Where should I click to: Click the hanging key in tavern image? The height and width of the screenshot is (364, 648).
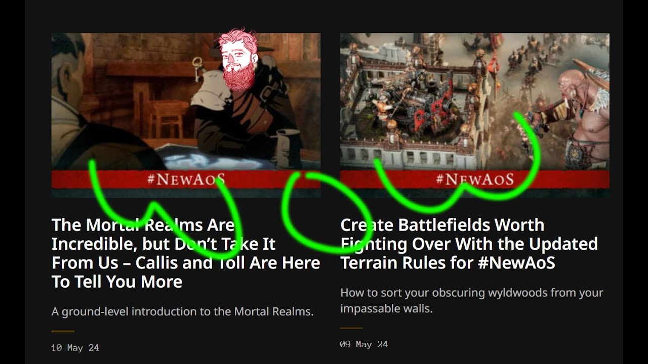click(x=197, y=69)
